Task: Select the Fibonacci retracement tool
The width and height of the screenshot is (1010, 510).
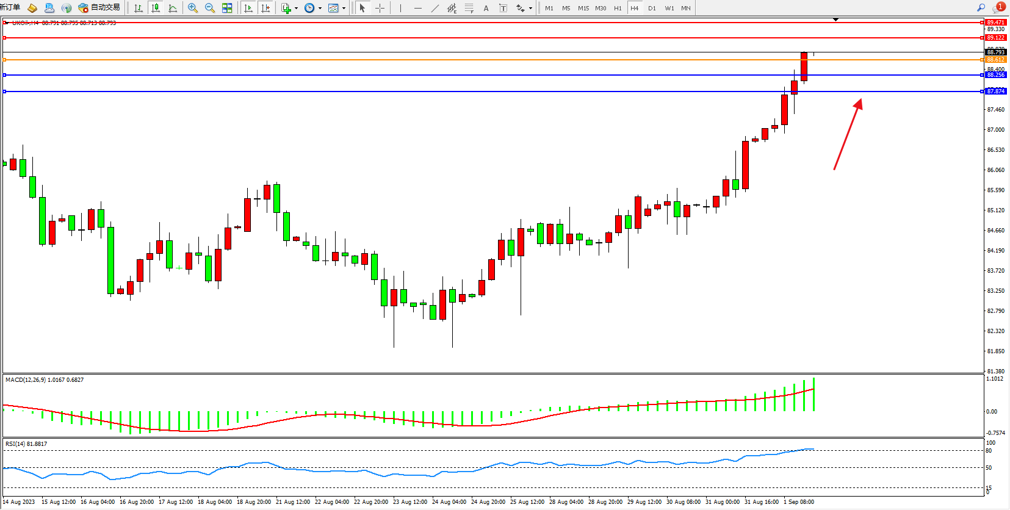Action: [469, 8]
